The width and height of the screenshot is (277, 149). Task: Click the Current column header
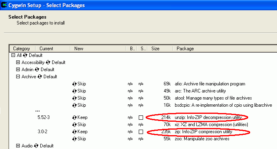click(x=53, y=49)
